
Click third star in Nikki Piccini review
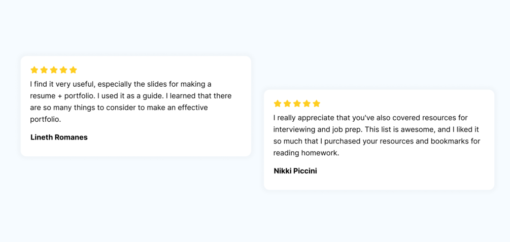click(x=297, y=103)
